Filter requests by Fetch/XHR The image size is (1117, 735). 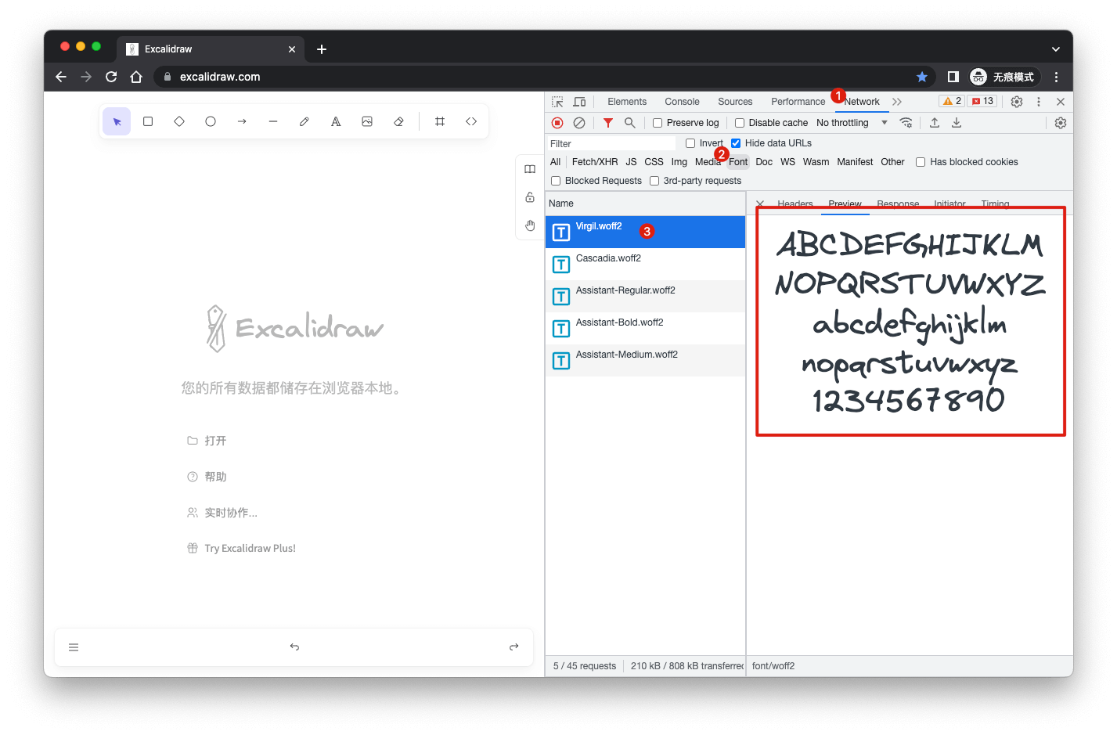(x=595, y=162)
